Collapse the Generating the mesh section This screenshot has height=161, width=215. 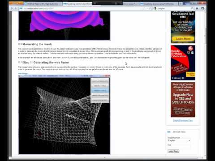19,44
